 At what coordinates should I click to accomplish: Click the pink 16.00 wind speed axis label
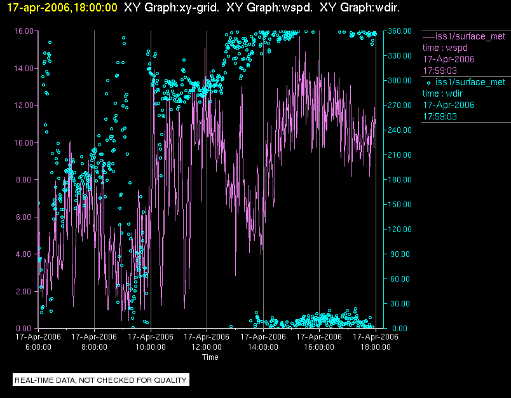[x=24, y=31]
